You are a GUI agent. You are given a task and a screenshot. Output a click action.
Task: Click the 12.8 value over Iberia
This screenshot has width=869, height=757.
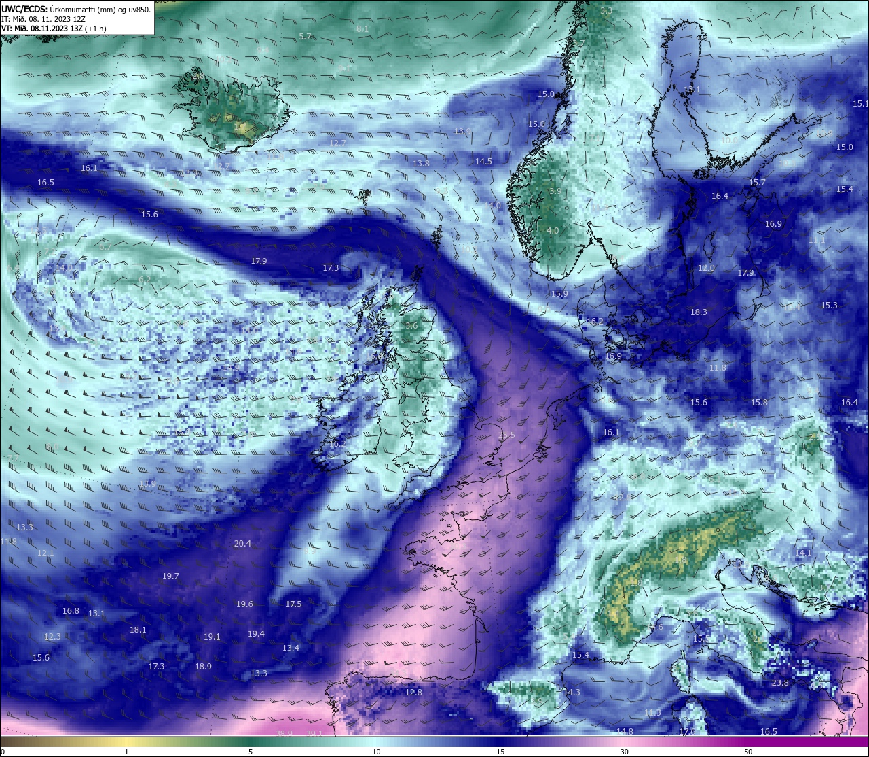pos(413,692)
